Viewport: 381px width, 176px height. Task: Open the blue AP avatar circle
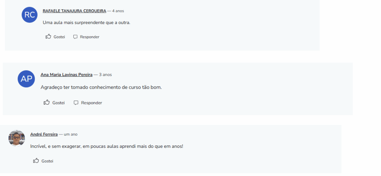point(26,79)
